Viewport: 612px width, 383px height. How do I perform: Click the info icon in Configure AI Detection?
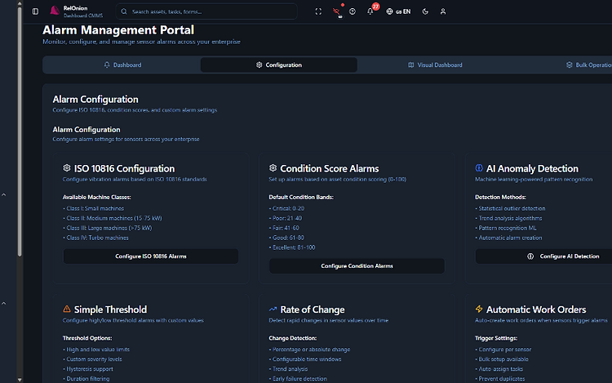pos(530,256)
